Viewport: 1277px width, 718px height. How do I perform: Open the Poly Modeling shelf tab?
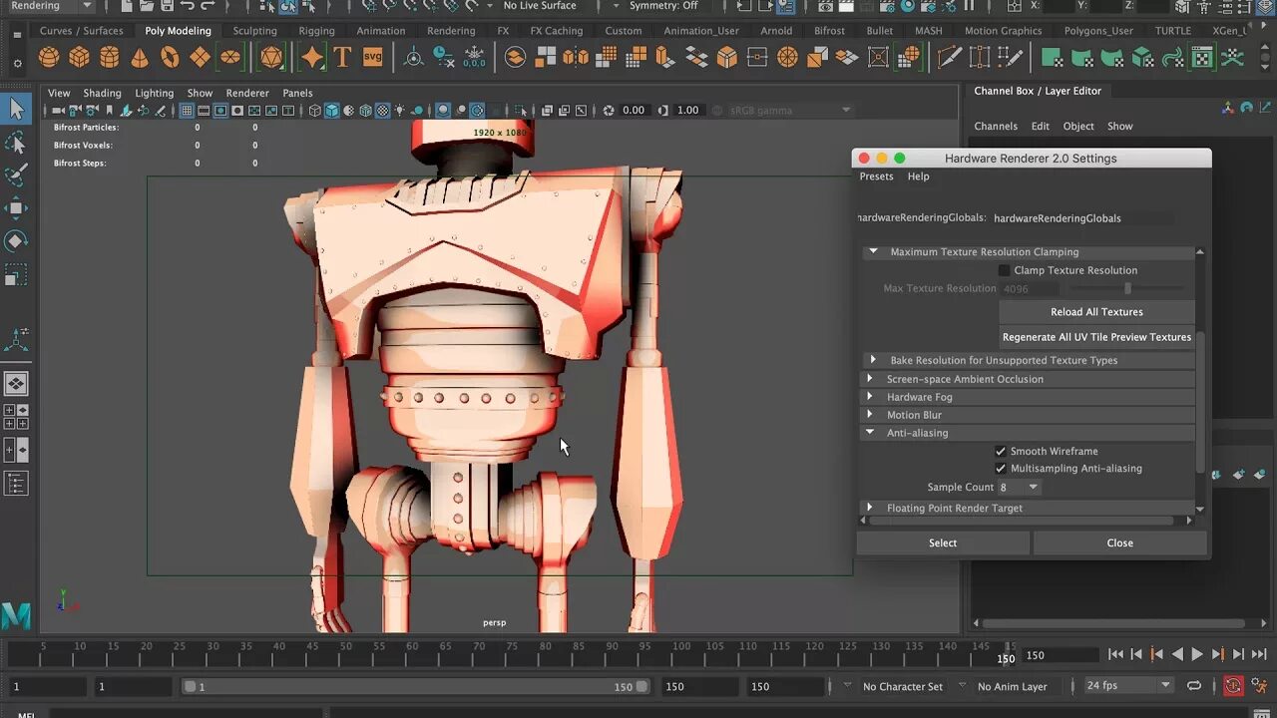point(178,31)
